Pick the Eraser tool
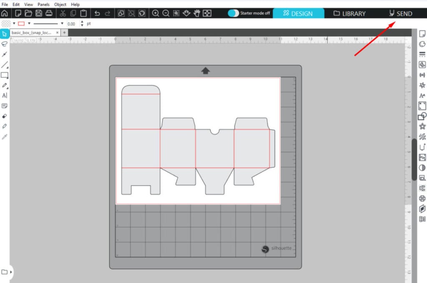 click(x=5, y=116)
